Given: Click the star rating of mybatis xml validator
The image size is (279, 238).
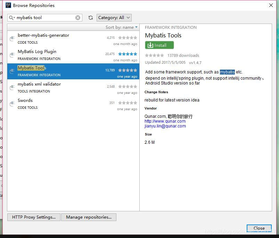Looking at the screenshot, I should 128,87.
